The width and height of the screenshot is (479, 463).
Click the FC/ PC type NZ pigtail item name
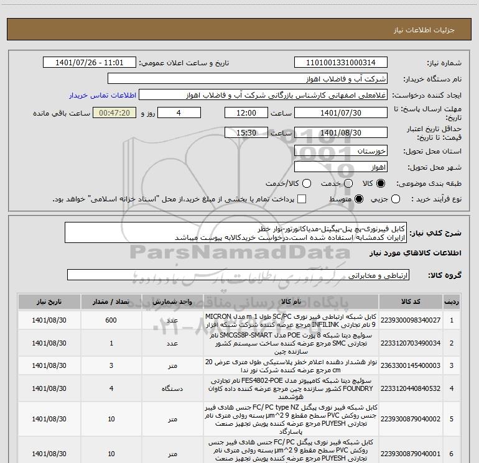click(x=291, y=419)
